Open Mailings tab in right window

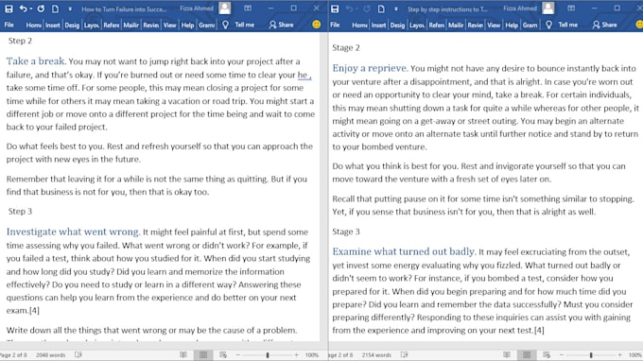(456, 25)
